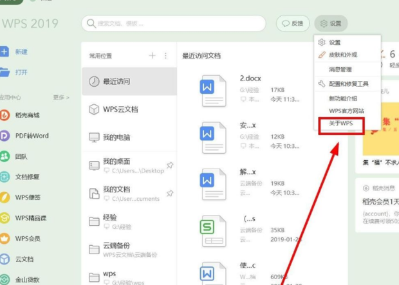Click the 35KB size value
This screenshot has width=399, height=285.
point(277,230)
